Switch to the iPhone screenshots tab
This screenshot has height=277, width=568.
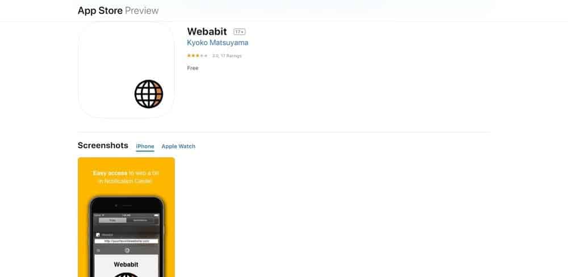[145, 146]
